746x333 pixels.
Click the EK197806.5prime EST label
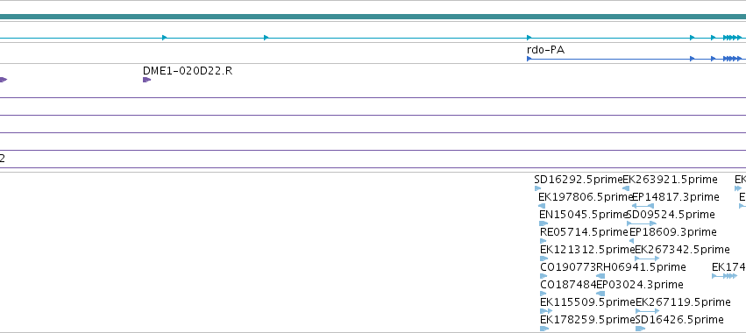point(586,197)
